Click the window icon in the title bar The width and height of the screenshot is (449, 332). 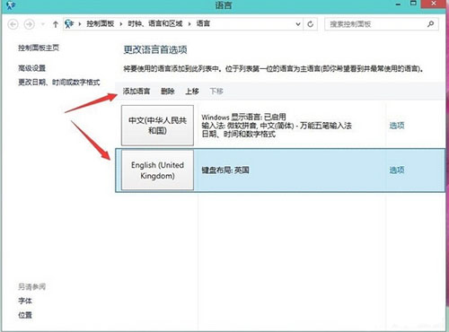[11, 4]
